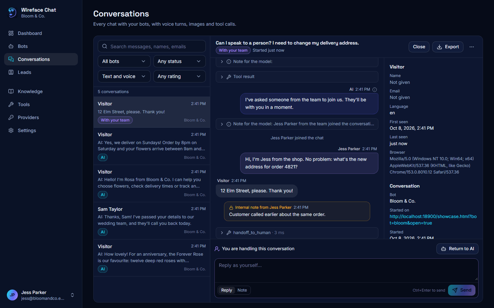Click the Settings gear icon
This screenshot has height=308, width=494.
click(x=11, y=130)
